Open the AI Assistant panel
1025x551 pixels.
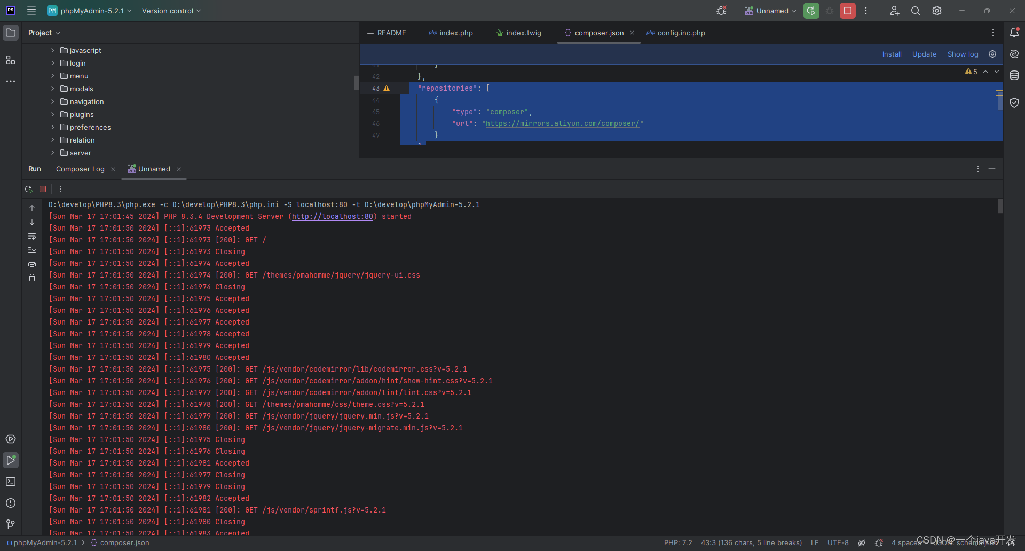coord(1015,53)
